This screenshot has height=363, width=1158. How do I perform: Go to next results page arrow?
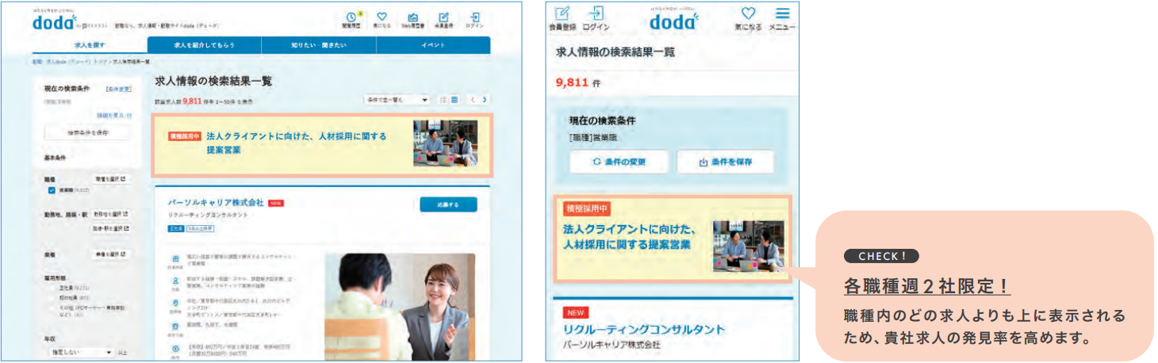(x=485, y=100)
